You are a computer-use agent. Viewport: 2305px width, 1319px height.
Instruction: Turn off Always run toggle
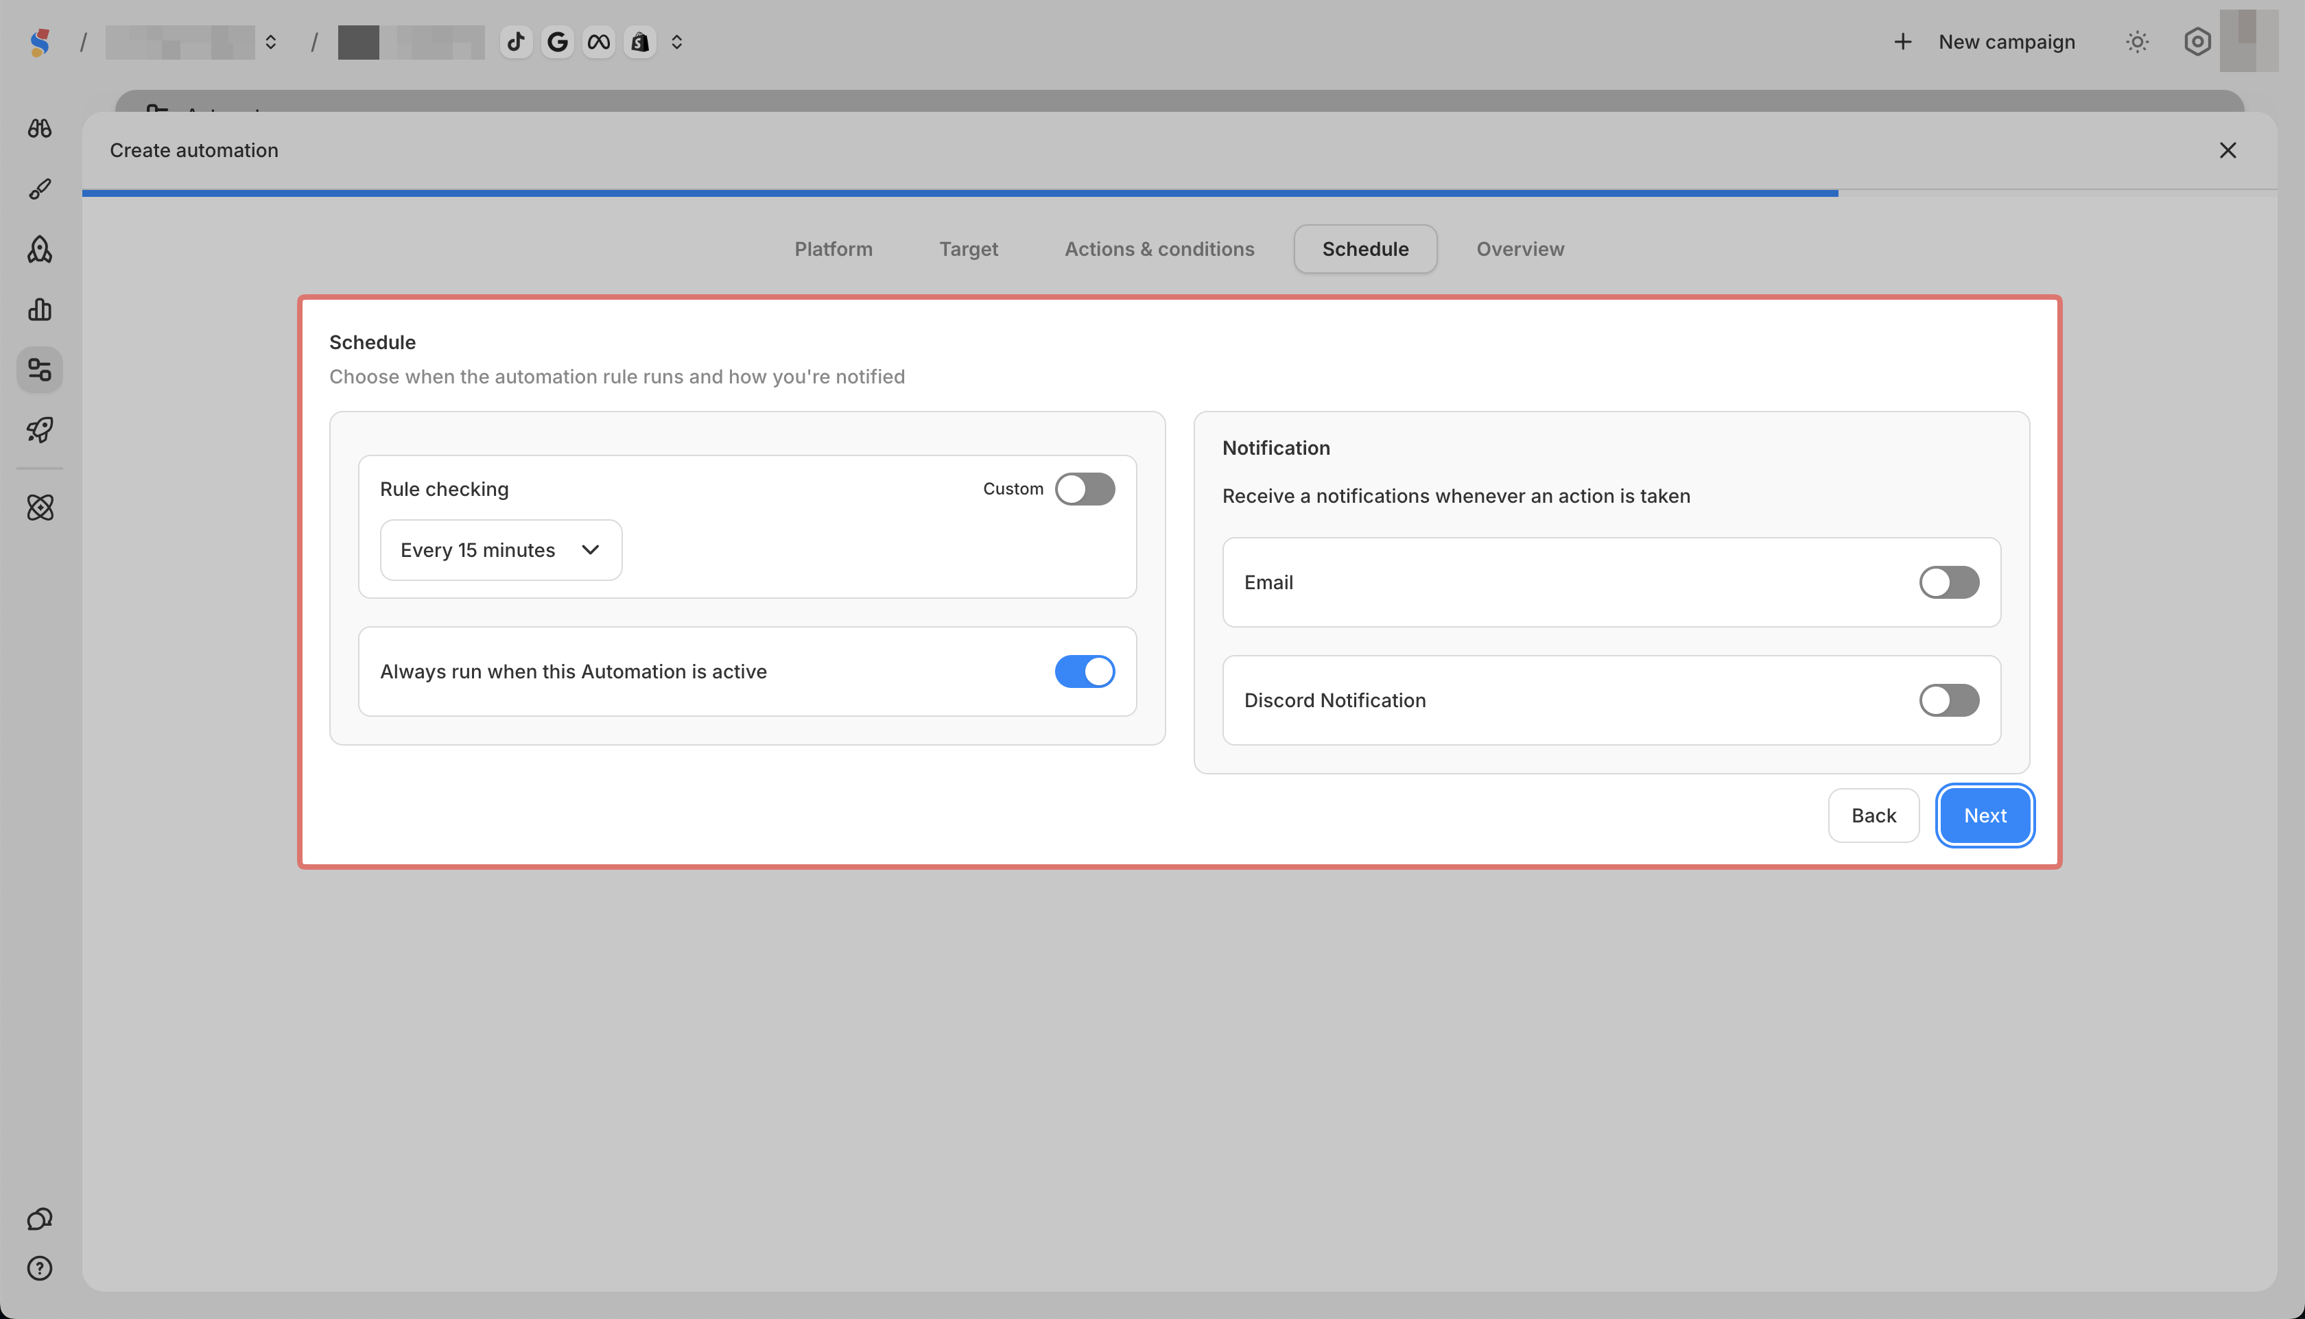coord(1085,672)
